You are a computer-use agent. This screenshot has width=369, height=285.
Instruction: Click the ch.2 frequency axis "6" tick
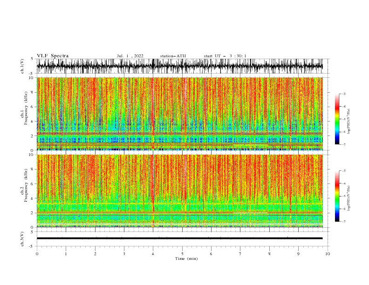32,184
